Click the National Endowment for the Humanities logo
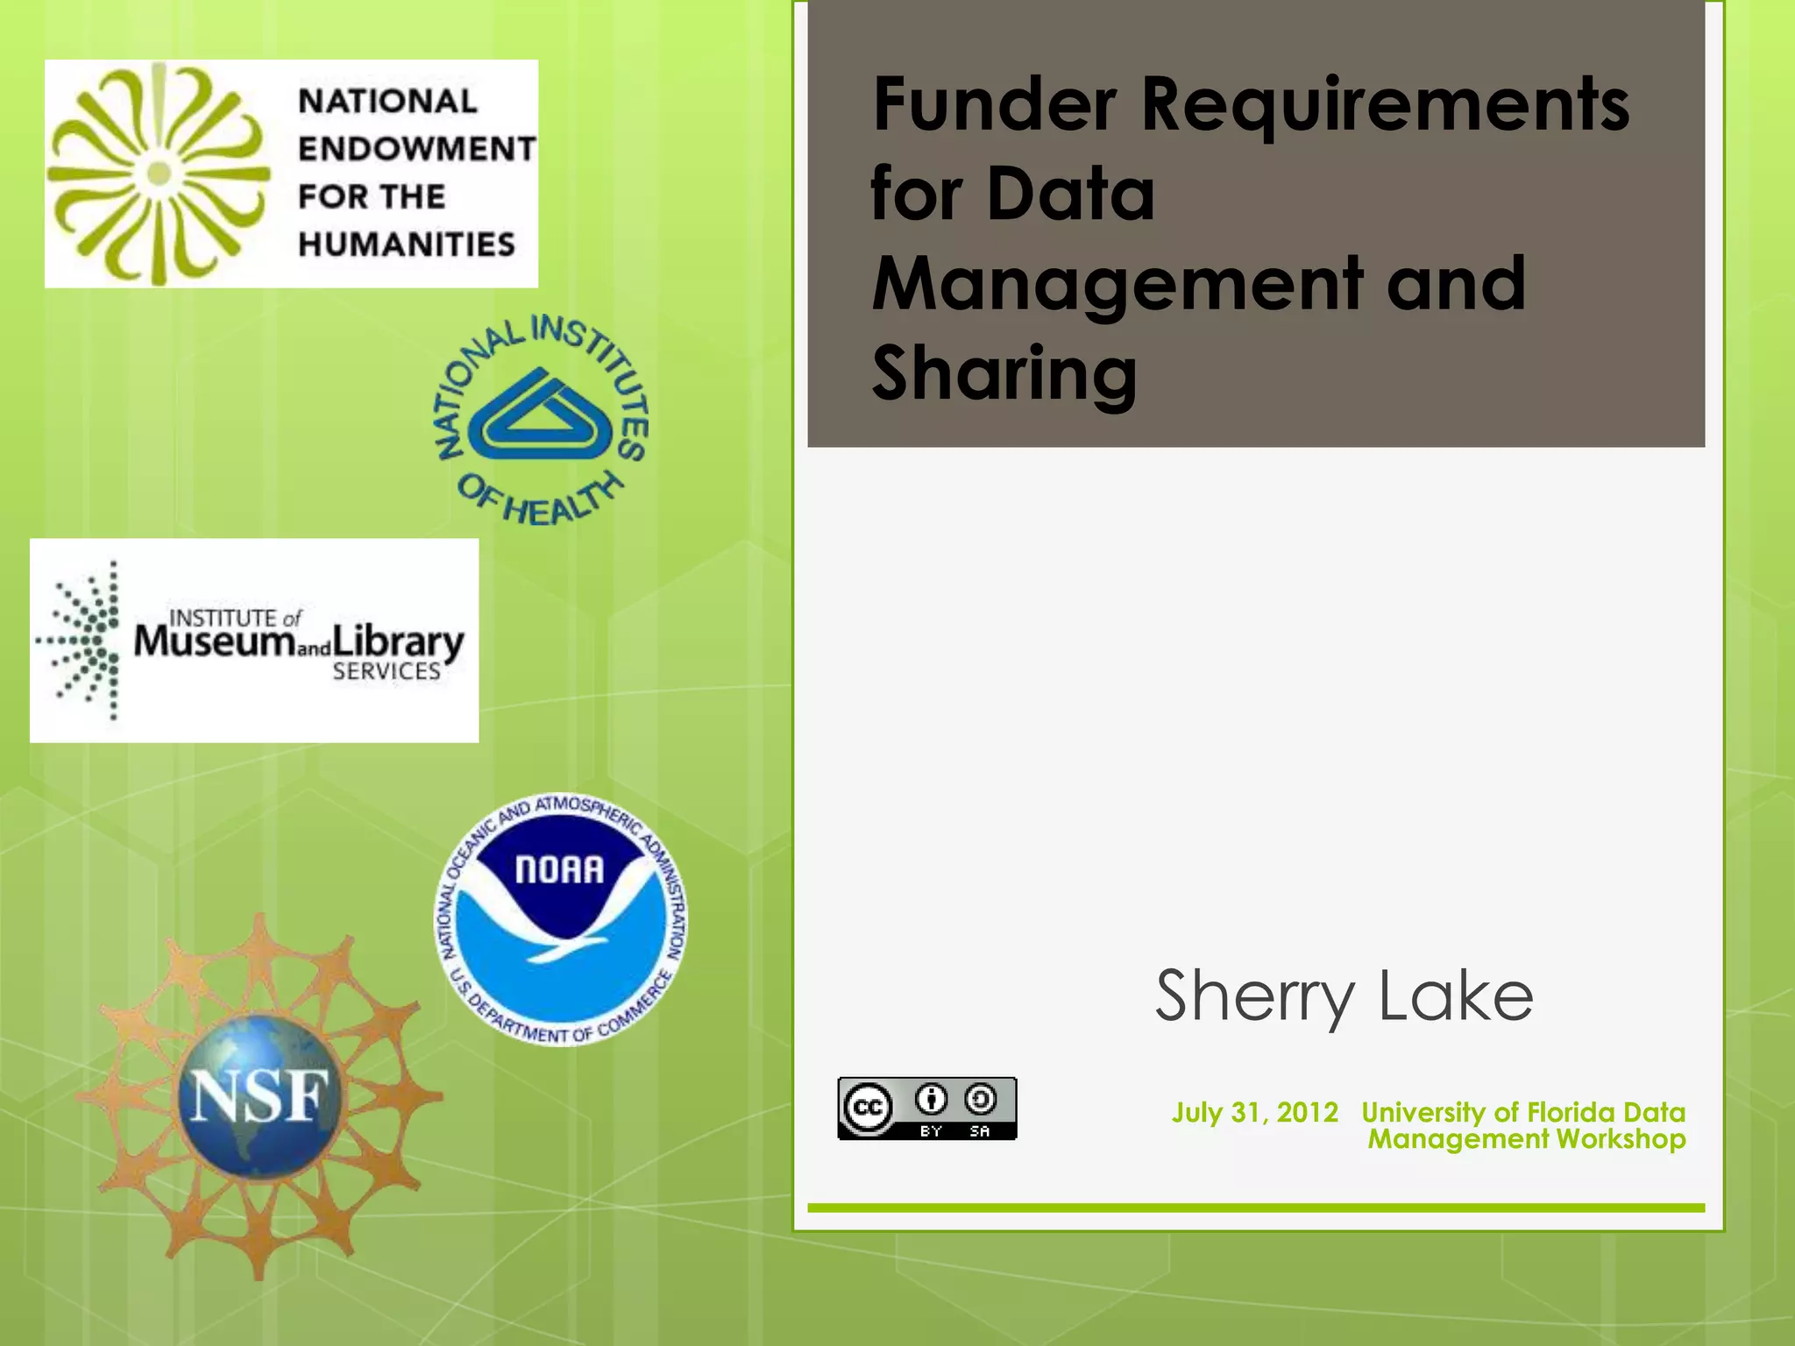Screen dimensions: 1795x1346 tap(291, 174)
